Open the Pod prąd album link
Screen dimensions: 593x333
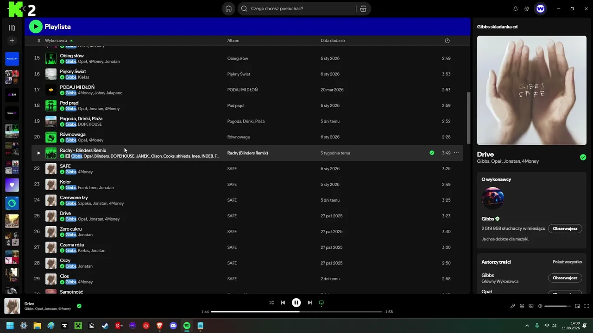[235, 105]
